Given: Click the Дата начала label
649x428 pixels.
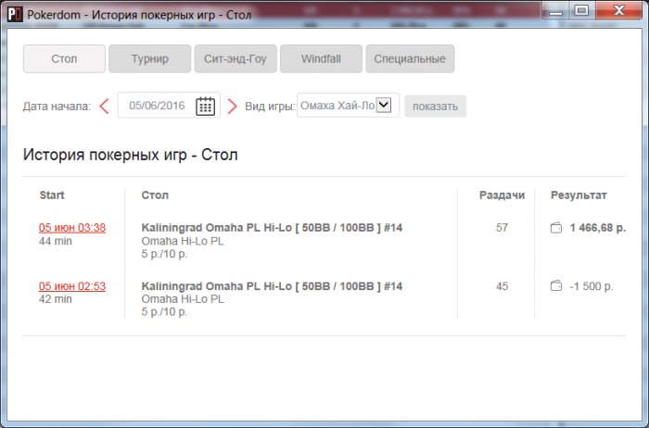Looking at the screenshot, I should point(57,107).
